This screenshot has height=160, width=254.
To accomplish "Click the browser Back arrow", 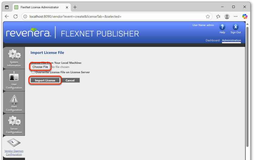I will (x=7, y=17).
